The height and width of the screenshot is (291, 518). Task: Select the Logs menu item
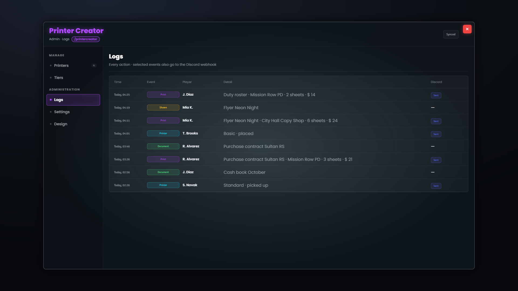point(73,100)
